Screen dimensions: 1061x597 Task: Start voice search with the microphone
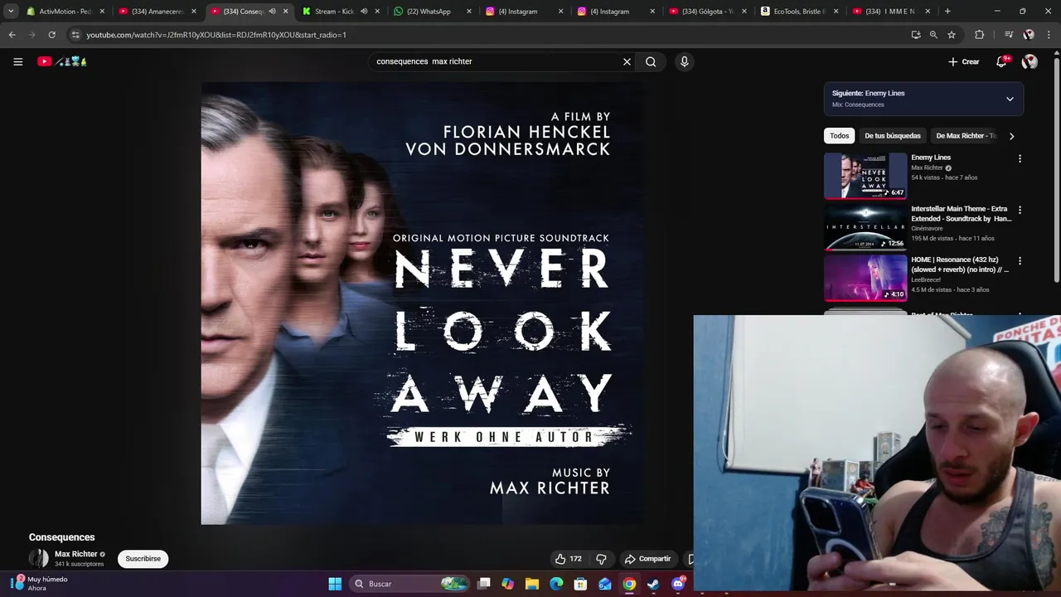(x=684, y=61)
